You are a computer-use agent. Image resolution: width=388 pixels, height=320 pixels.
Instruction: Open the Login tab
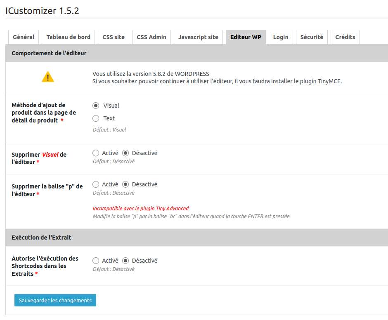pyautogui.click(x=281, y=37)
